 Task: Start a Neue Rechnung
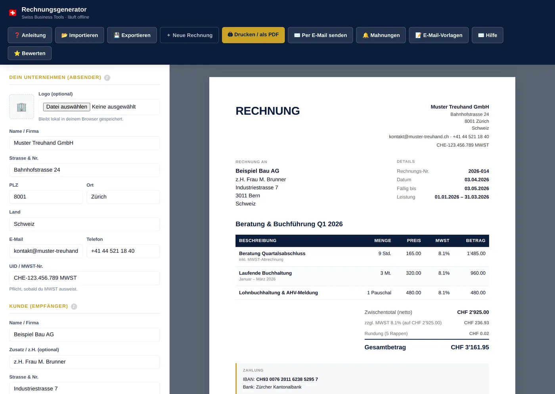click(x=189, y=35)
